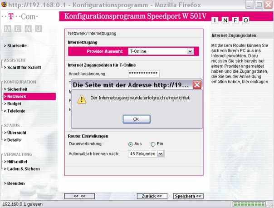Click '192.168.0.1 gelesen' status text
Viewport: 274px width, 208px height.
coord(23,204)
